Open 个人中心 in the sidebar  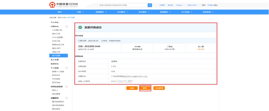(55, 22)
